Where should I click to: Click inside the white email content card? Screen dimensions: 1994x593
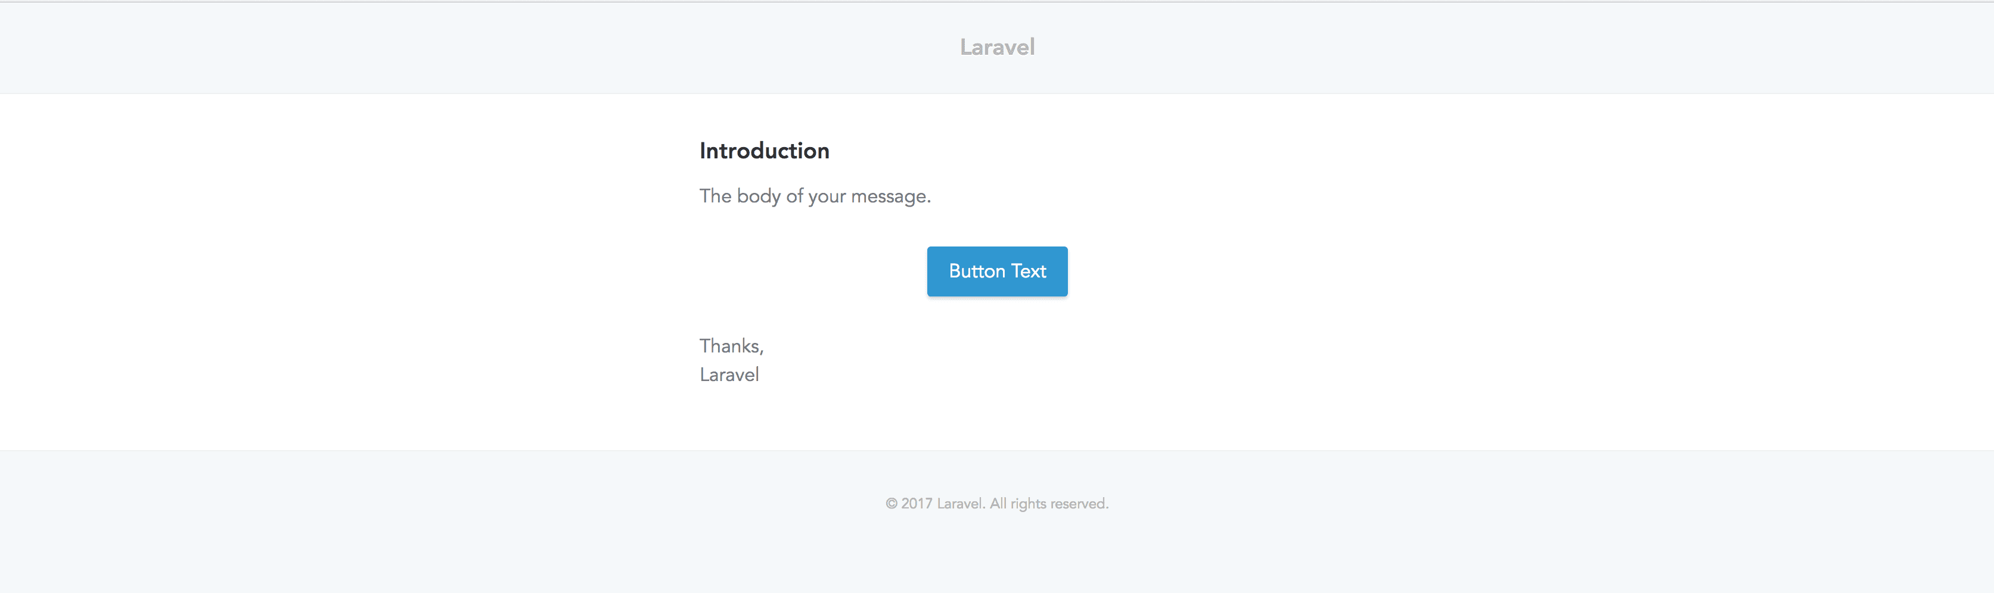click(x=997, y=425)
